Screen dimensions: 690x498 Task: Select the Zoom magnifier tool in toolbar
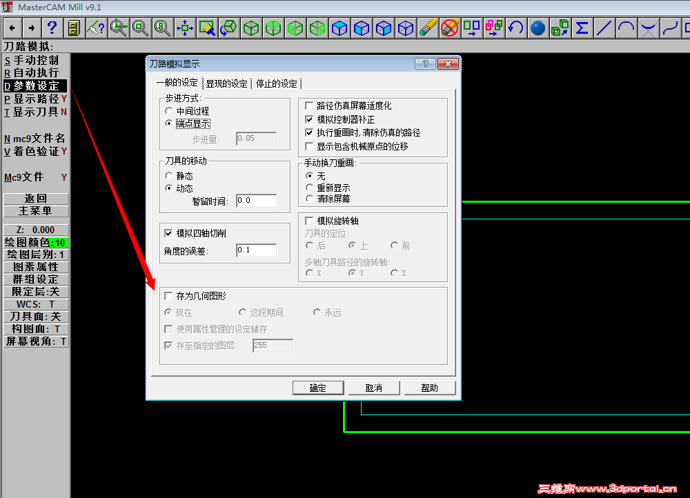click(x=140, y=28)
